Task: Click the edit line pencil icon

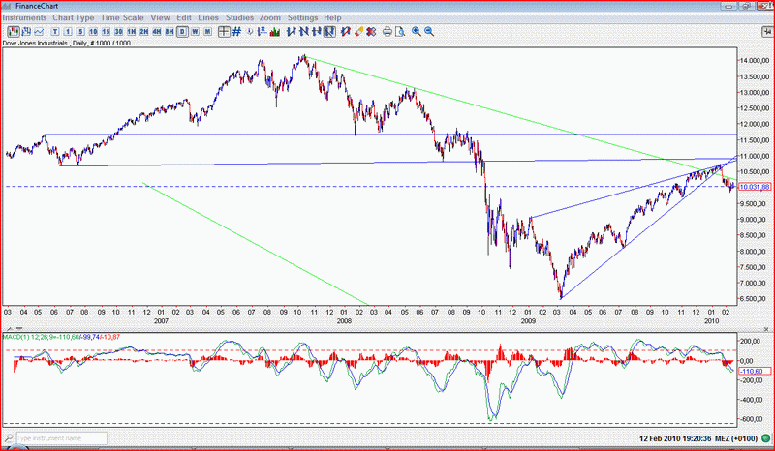Action: click(346, 32)
